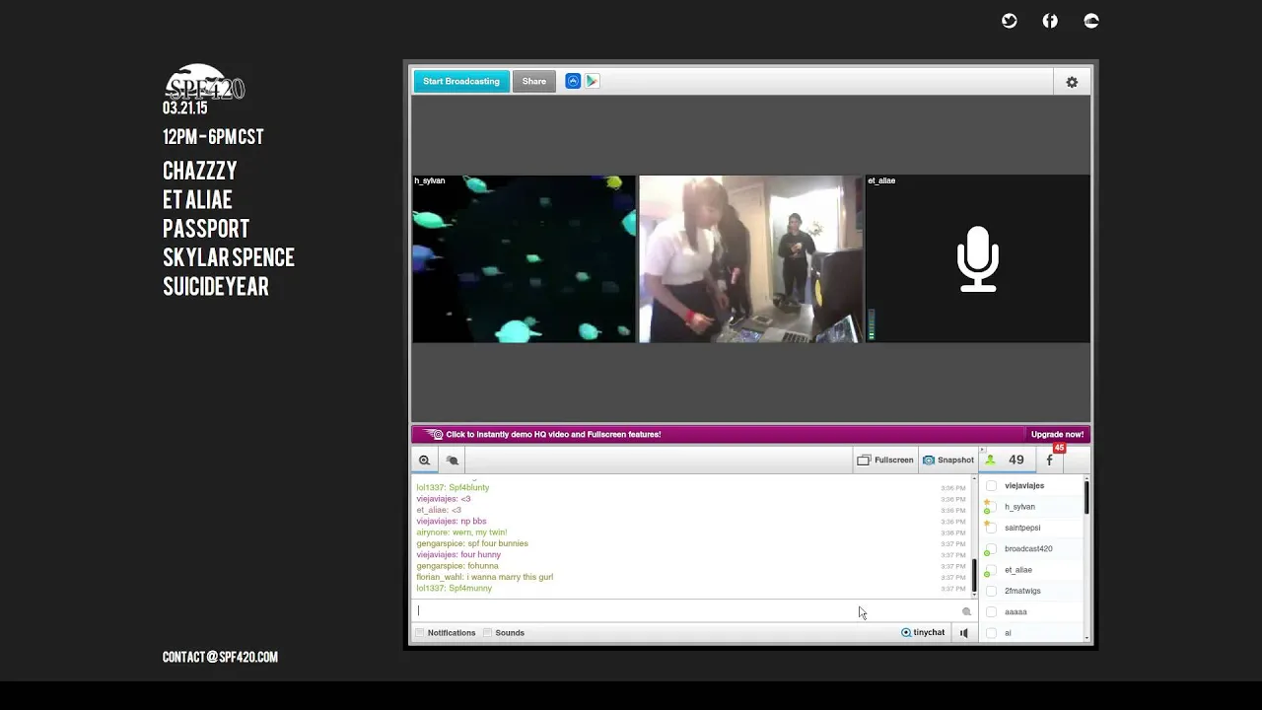Show the users list tab with 49
Image resolution: width=1262 pixels, height=710 pixels.
[x=1006, y=460]
